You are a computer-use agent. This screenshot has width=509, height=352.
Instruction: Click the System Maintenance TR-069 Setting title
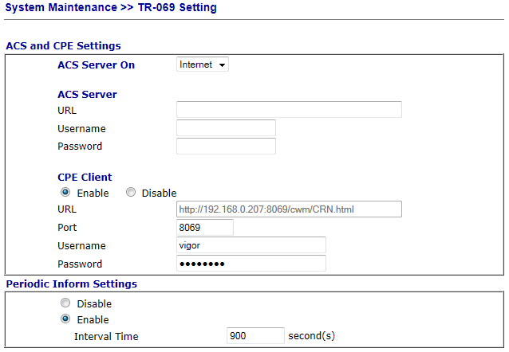111,8
